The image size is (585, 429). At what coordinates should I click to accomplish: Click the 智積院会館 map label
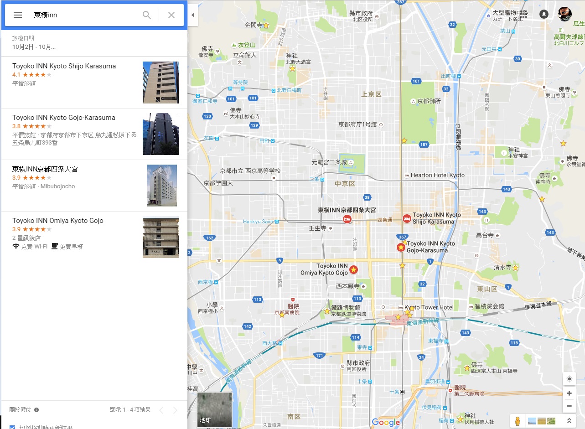tap(489, 306)
